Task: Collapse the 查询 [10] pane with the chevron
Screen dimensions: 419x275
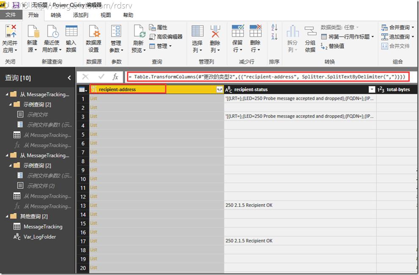Action: (x=69, y=78)
